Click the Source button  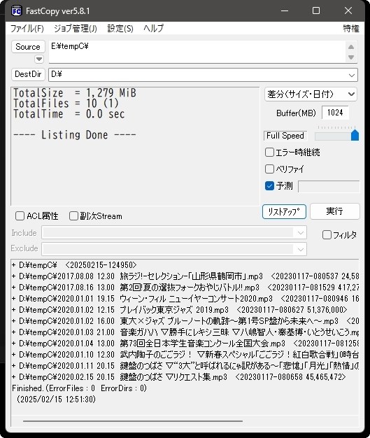pos(28,47)
